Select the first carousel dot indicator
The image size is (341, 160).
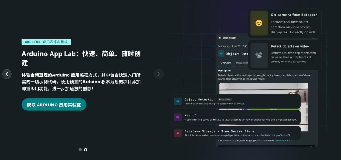click(x=80, y=150)
